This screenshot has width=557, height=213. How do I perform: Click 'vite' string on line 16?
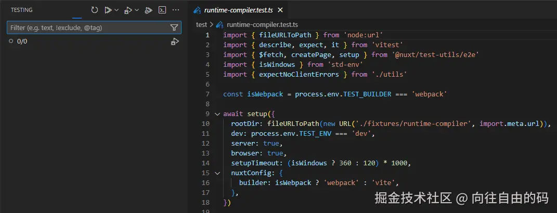point(383,183)
